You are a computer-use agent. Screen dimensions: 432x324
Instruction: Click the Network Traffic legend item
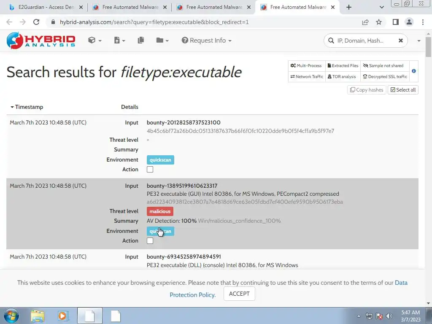[x=307, y=77]
